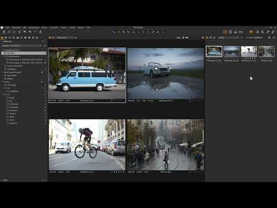Image resolution: width=277 pixels, height=208 pixels.
Task: Open the Lens circle tool tab
Action: pos(10,38)
